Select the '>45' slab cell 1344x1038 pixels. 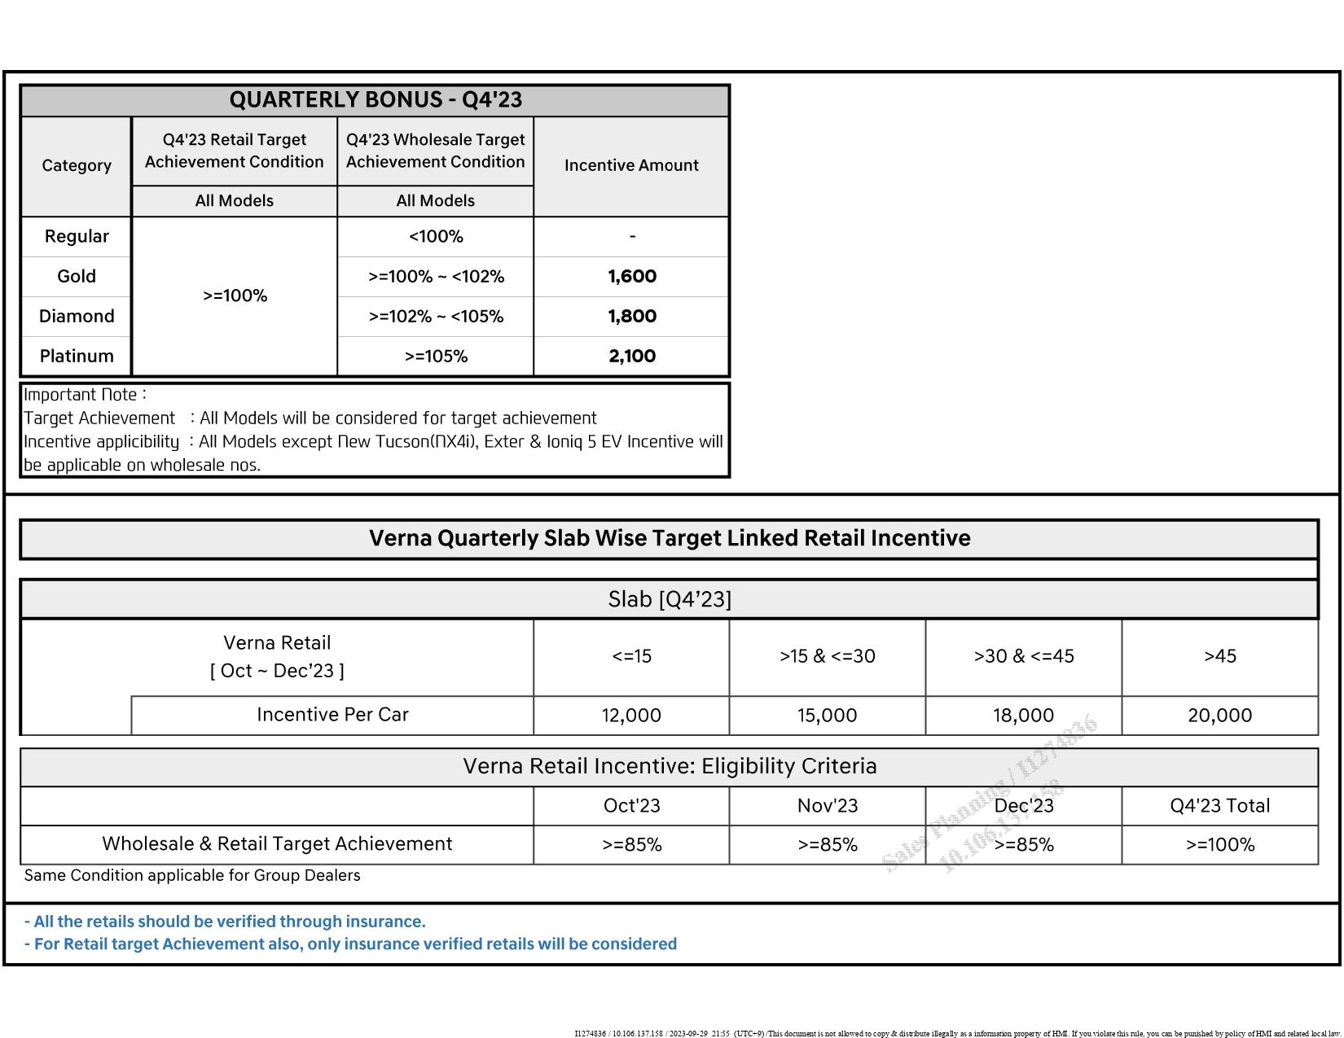point(1220,656)
